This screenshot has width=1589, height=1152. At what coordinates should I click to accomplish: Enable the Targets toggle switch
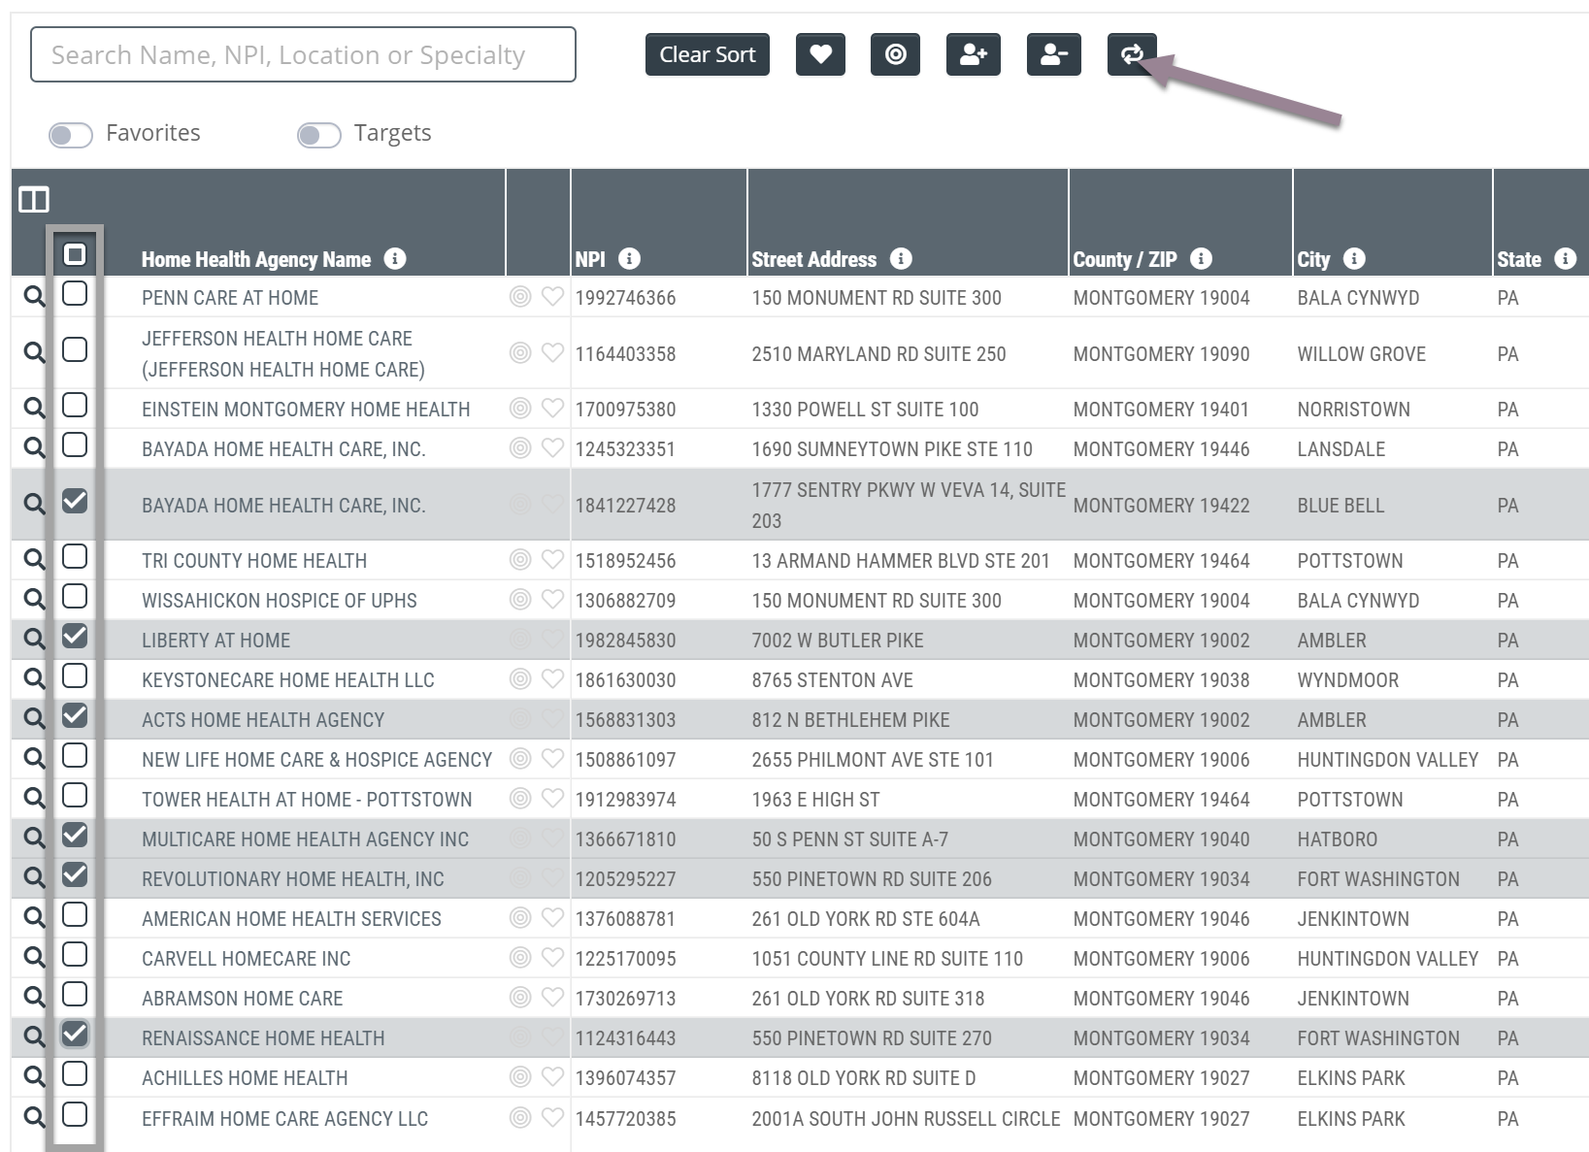pyautogui.click(x=319, y=135)
